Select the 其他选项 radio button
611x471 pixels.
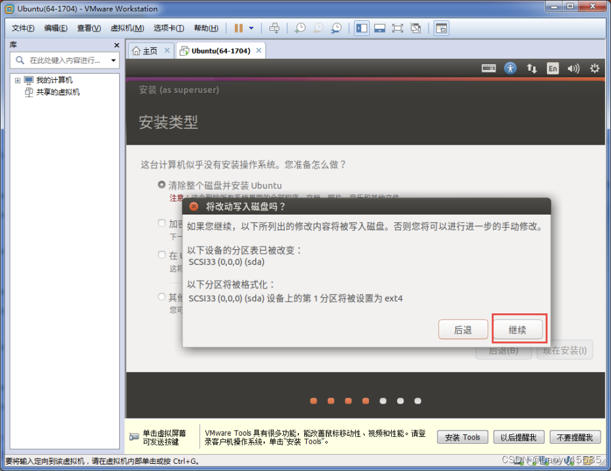coord(162,297)
